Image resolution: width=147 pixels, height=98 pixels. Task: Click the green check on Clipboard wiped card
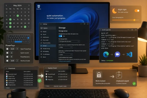(134, 83)
